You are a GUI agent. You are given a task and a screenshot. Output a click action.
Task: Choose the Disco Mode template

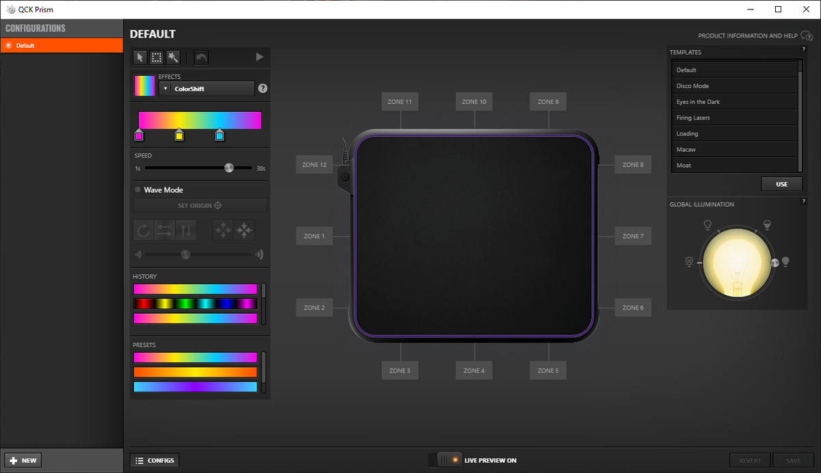click(x=734, y=85)
